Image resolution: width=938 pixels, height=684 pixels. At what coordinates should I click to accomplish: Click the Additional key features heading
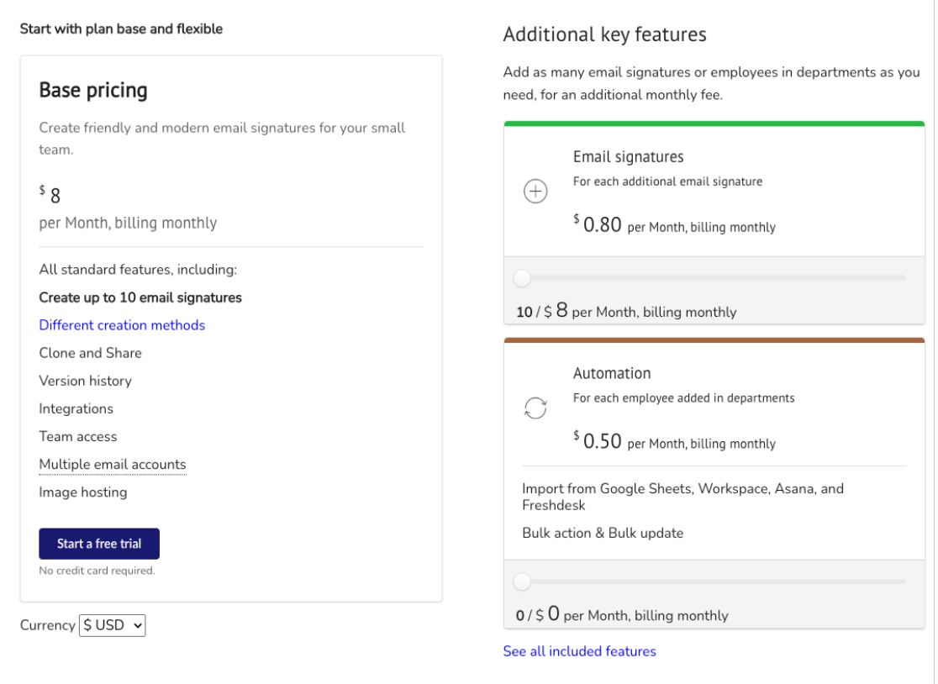pos(605,34)
